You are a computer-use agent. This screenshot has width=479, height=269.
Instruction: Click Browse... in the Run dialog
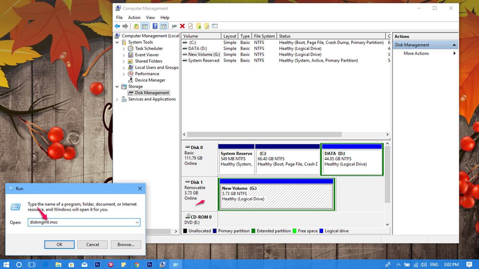click(x=125, y=245)
